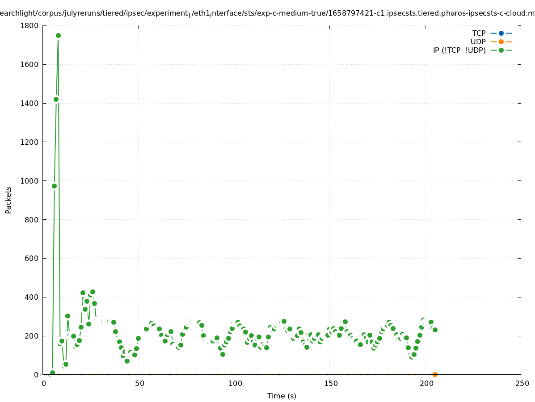Click the highest green peak data point
Viewport: 535px width, 402px height.
tap(58, 35)
